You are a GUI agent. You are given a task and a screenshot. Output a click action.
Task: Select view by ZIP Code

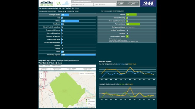pyautogui.click(x=47, y=63)
